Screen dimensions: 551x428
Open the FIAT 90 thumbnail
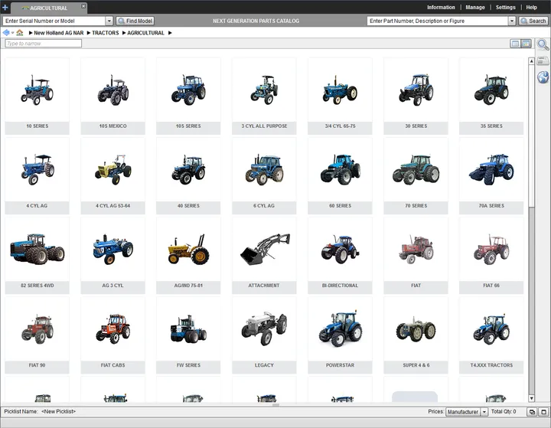point(37,335)
